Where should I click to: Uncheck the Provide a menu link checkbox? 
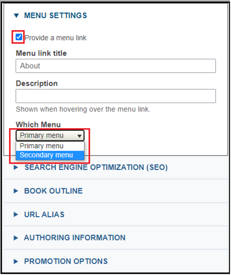19,37
